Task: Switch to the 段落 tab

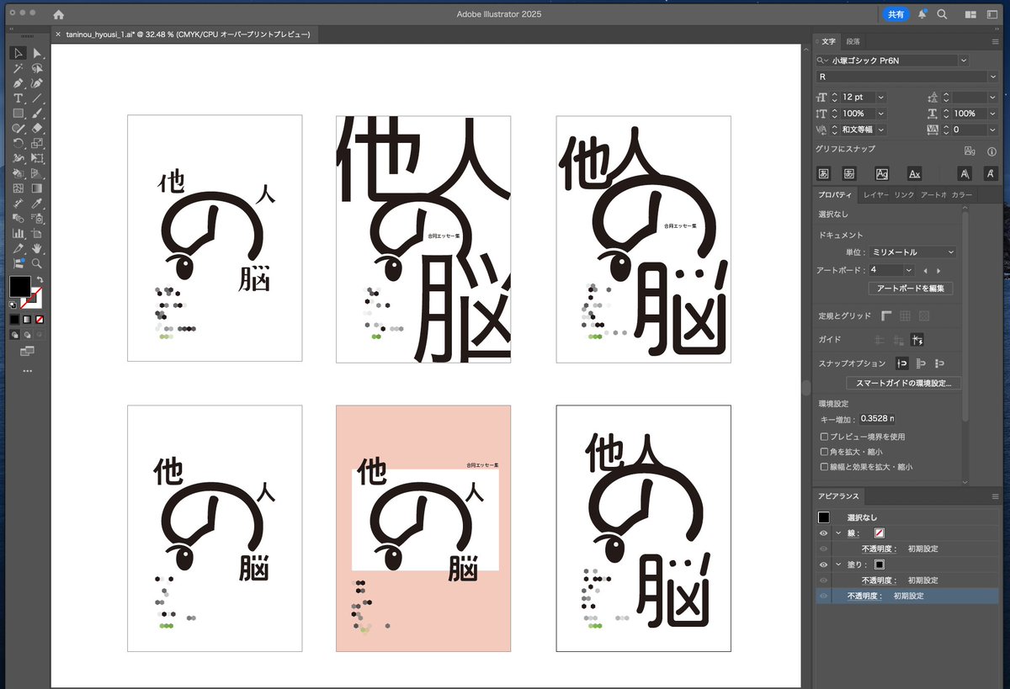Action: (853, 41)
